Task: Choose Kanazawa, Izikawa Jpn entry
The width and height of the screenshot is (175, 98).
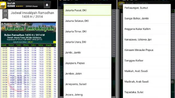Action: (x=147, y=39)
